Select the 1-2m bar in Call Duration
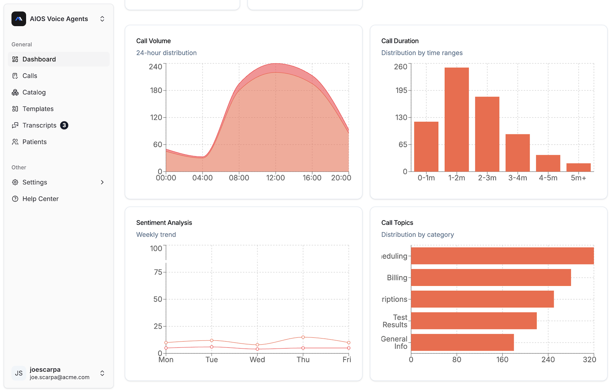 456,120
